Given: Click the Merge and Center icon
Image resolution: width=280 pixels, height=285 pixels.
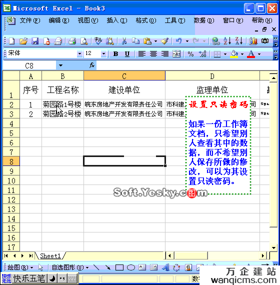Looking at the screenshot, I should [x=176, y=54].
